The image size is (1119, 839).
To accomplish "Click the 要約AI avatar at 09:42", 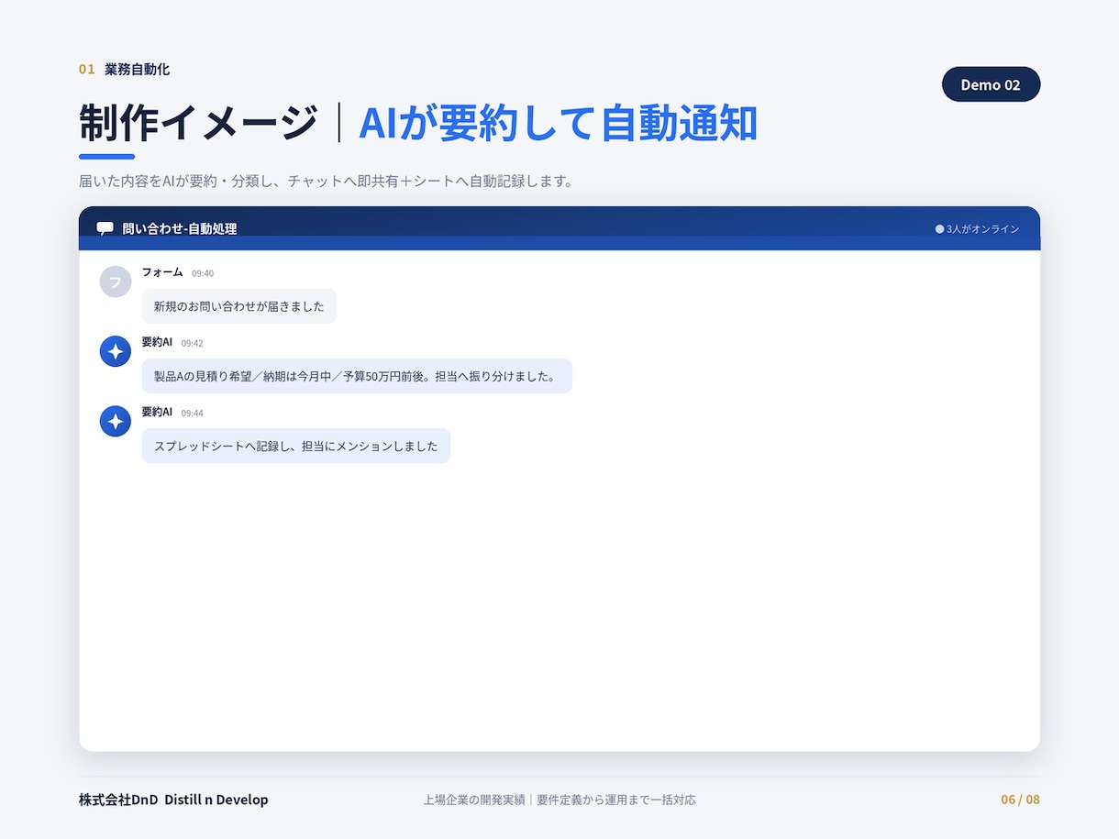I will [116, 351].
